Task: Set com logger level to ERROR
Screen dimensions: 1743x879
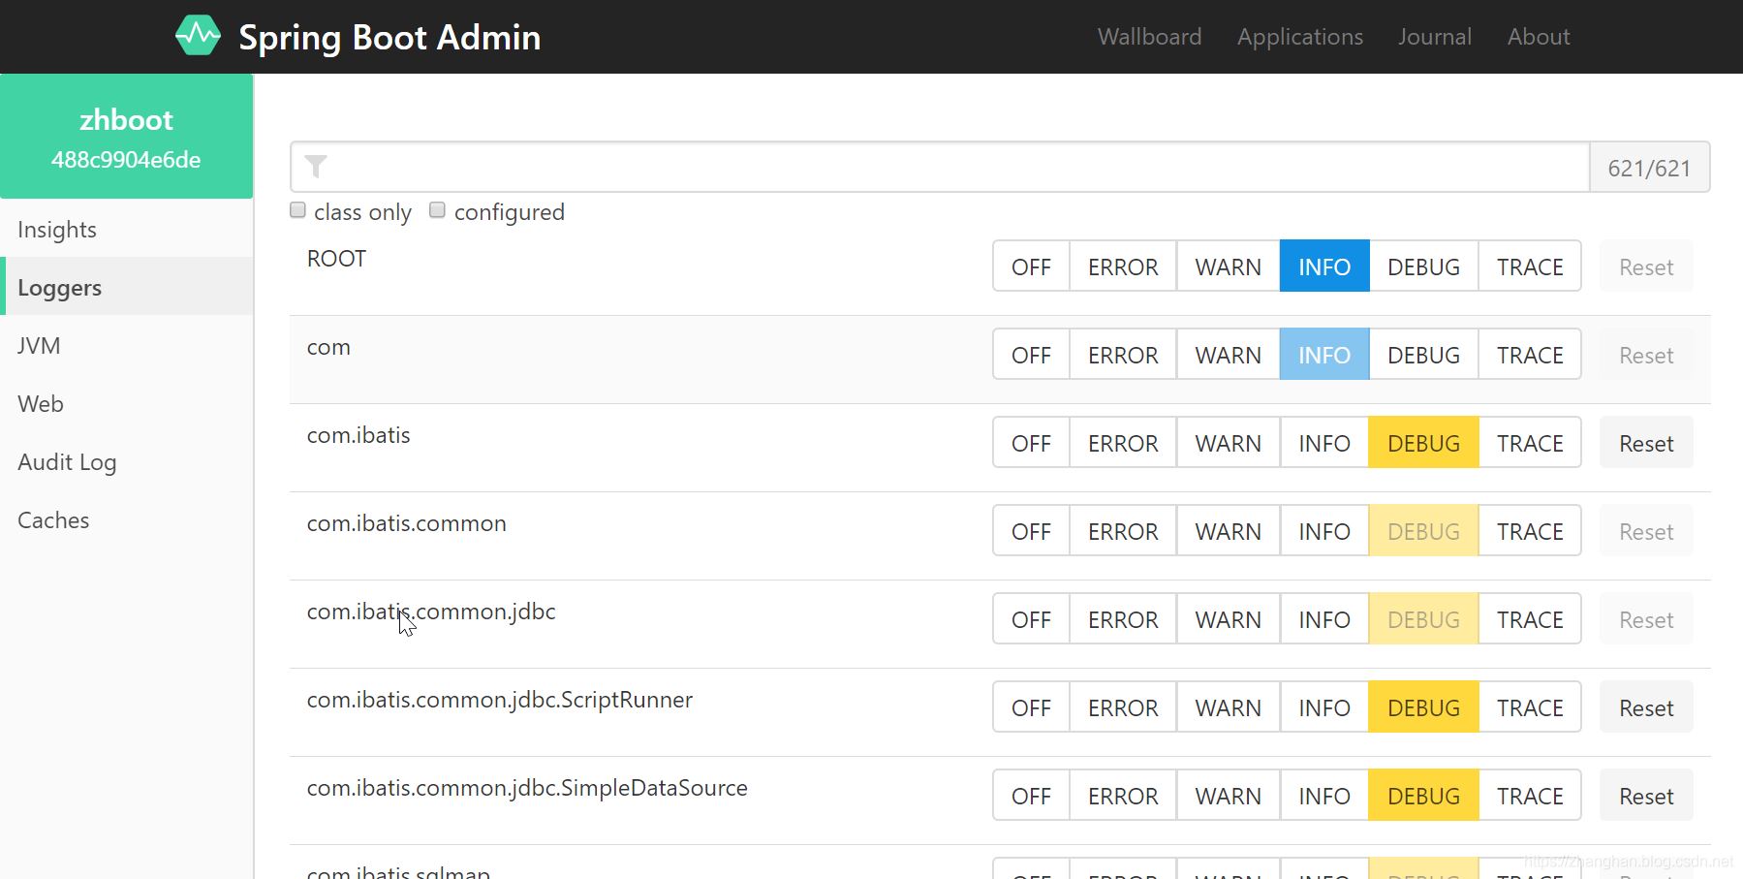Action: click(x=1122, y=354)
